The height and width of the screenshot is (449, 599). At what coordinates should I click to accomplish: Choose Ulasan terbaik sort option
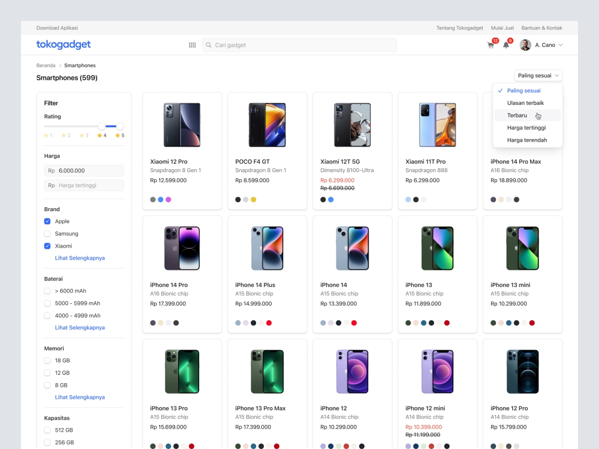coord(528,103)
